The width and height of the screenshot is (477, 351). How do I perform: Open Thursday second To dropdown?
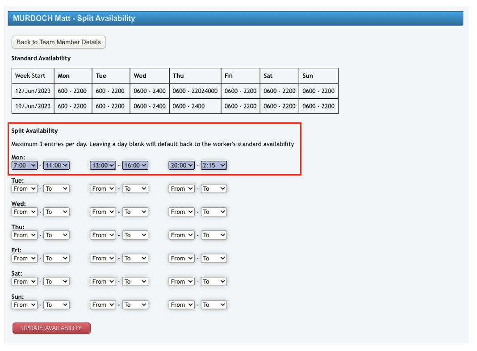click(x=135, y=235)
